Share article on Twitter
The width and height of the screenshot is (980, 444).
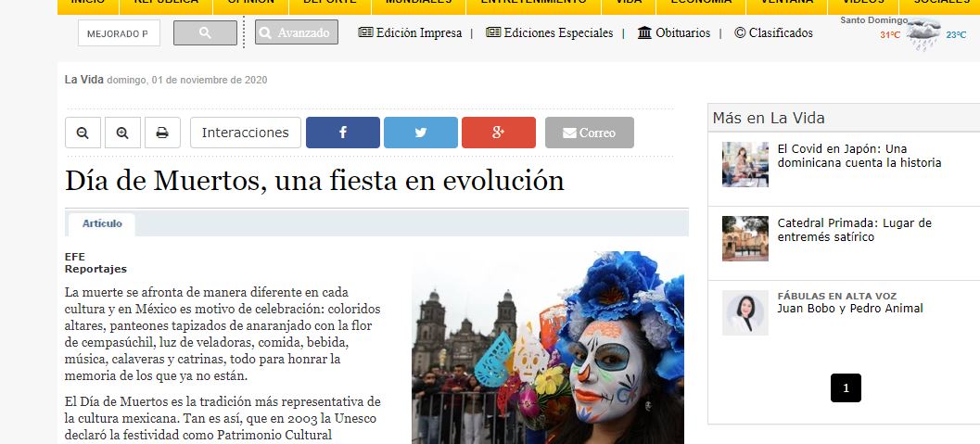coord(421,133)
